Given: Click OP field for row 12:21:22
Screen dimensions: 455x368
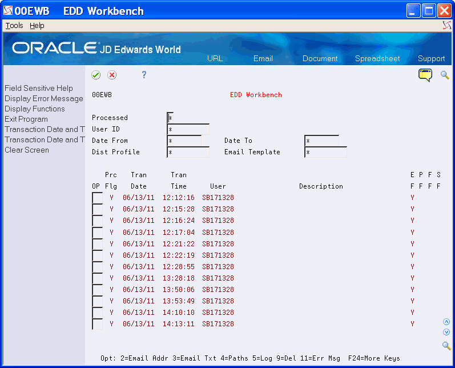Looking at the screenshot, I should (97, 243).
